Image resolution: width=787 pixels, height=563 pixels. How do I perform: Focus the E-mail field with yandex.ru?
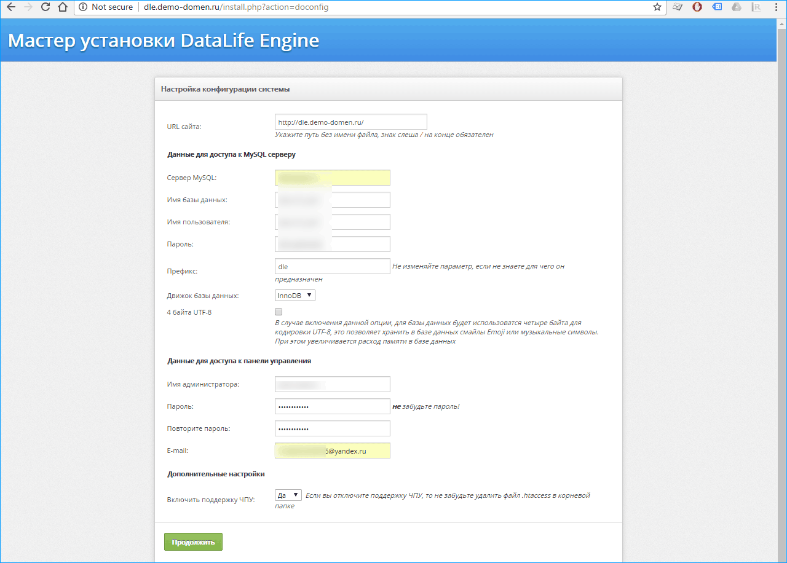(x=332, y=451)
